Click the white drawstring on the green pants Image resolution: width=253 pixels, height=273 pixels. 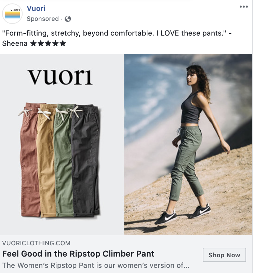62,113
